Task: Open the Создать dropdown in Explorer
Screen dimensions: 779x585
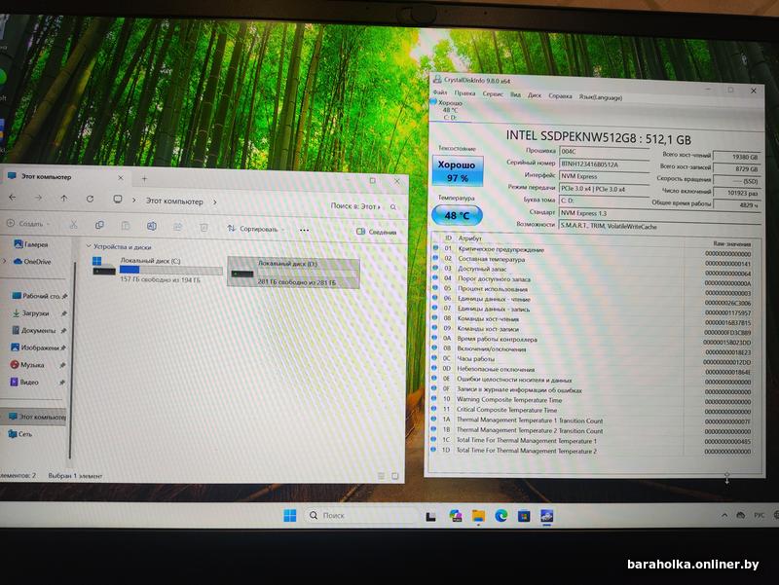Action: [29, 224]
